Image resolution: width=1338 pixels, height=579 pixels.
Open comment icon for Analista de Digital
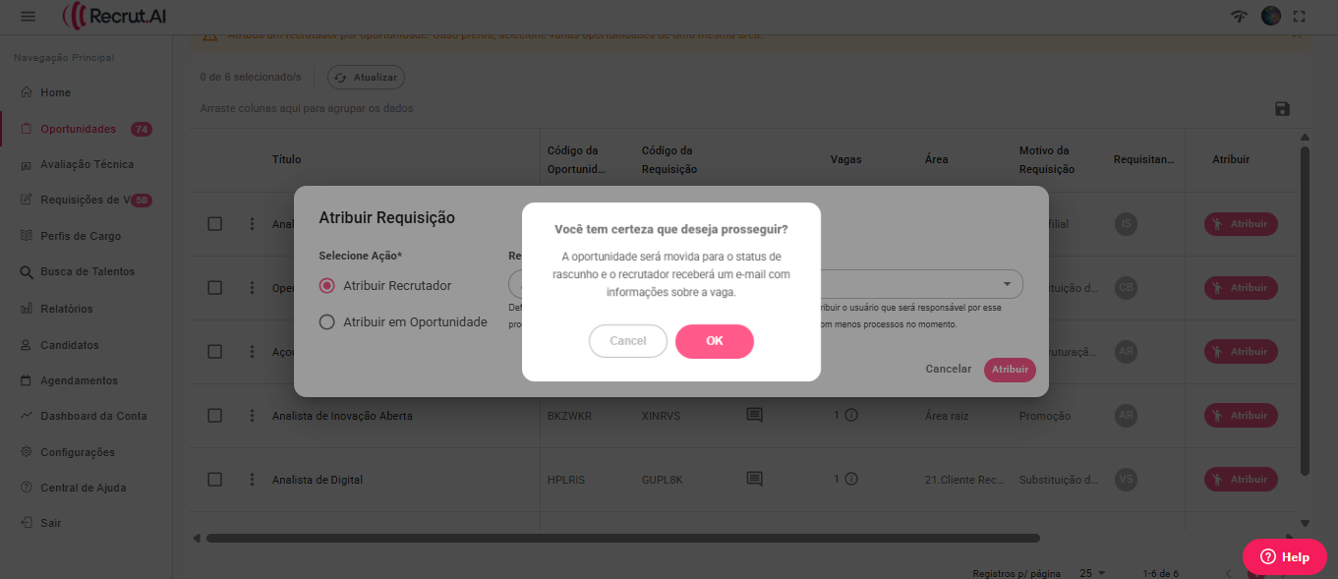[754, 480]
